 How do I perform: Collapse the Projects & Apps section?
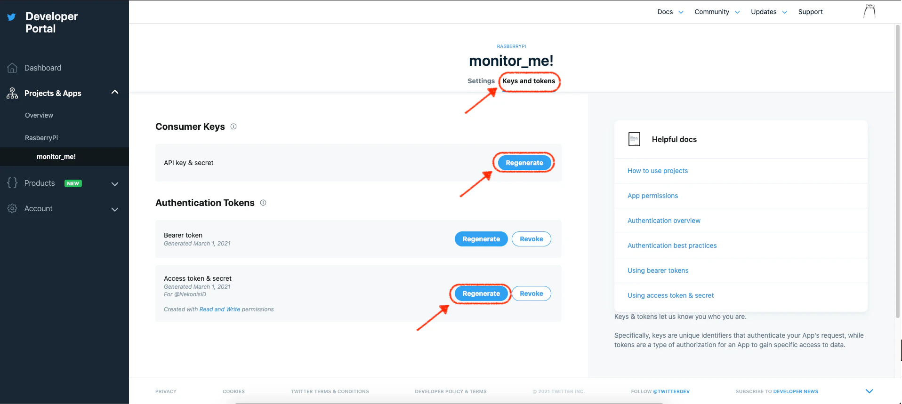pyautogui.click(x=115, y=92)
